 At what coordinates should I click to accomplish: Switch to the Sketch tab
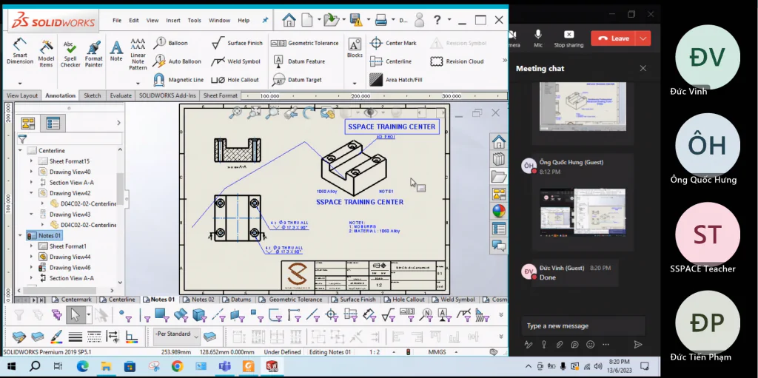point(93,95)
